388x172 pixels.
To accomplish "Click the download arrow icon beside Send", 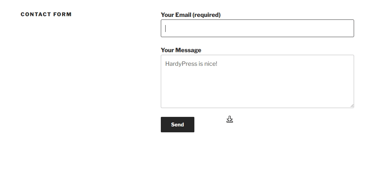I will coord(230,119).
